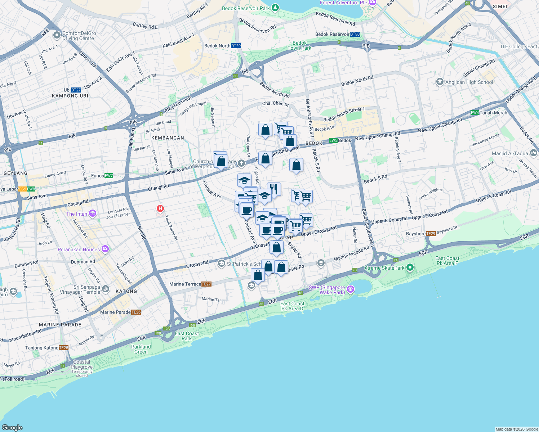Viewport: 539px width, 432px height.
Task: Click Bayshore TE29 station label
Action: click(421, 234)
